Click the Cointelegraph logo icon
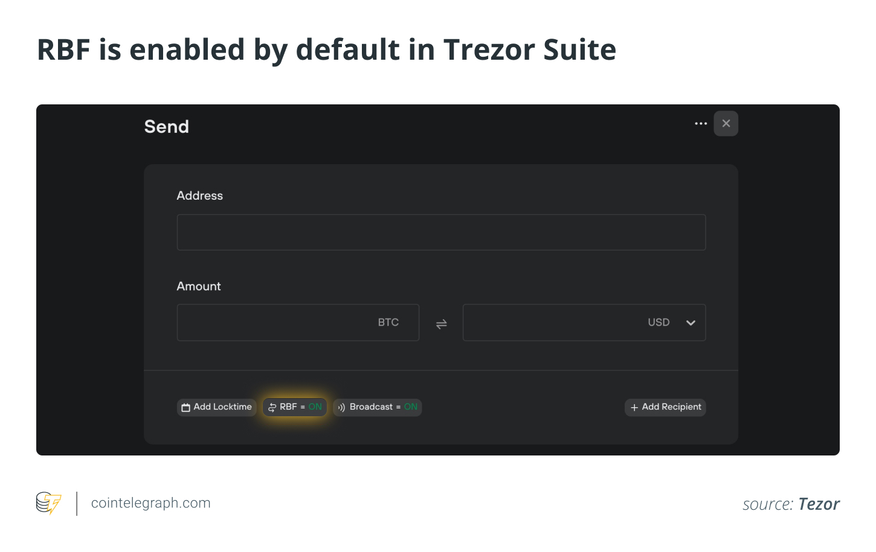The height and width of the screenshot is (552, 876). tap(48, 503)
